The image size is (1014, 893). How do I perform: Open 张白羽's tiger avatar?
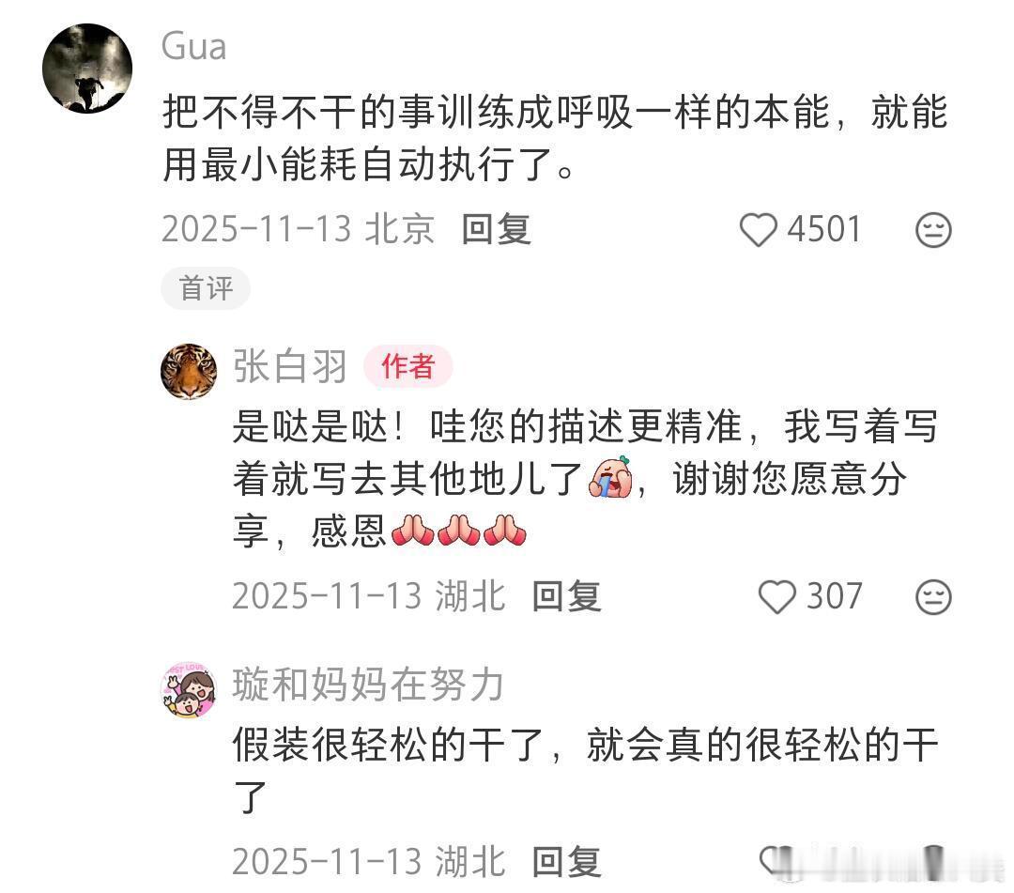click(x=189, y=372)
